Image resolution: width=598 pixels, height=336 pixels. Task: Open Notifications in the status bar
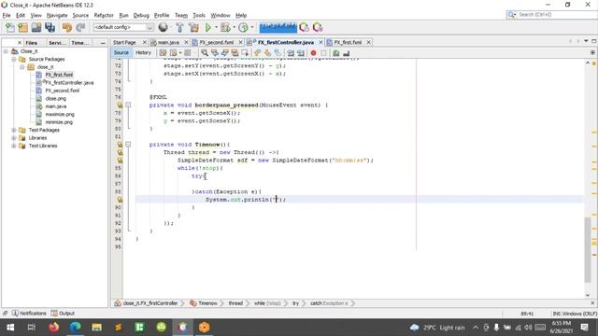coord(29,314)
